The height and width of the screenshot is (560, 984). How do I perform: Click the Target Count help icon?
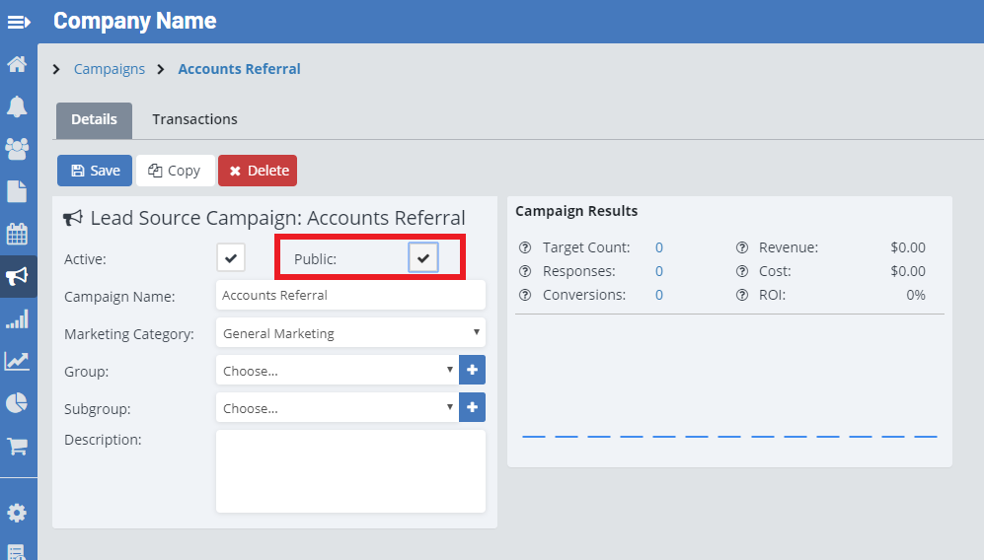(525, 248)
